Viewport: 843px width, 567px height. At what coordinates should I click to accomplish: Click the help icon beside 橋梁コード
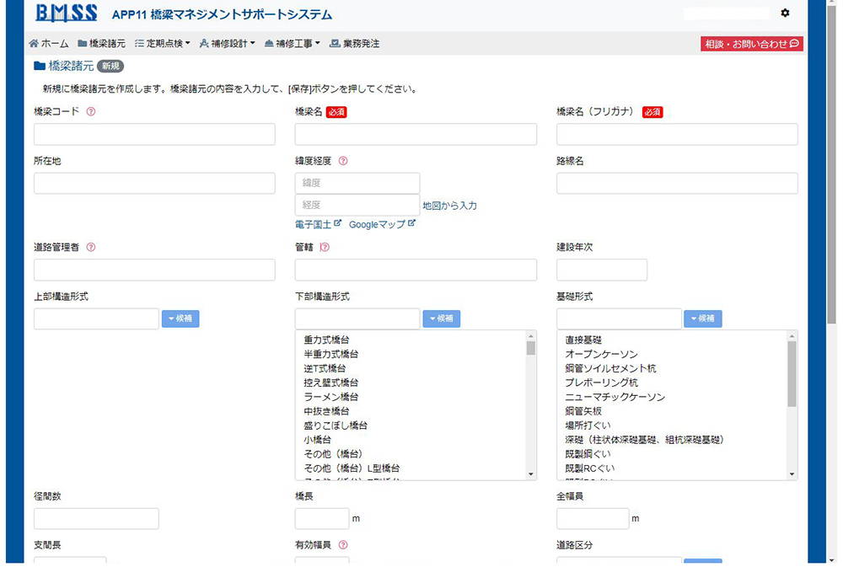91,112
